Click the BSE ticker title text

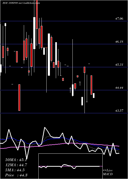(x=21, y=3)
